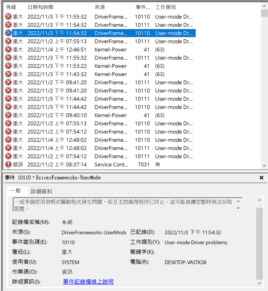The image size is (268, 291).
Task: Click the computer name DESKTOP-VASTKS8
Action: pyautogui.click(x=185, y=262)
